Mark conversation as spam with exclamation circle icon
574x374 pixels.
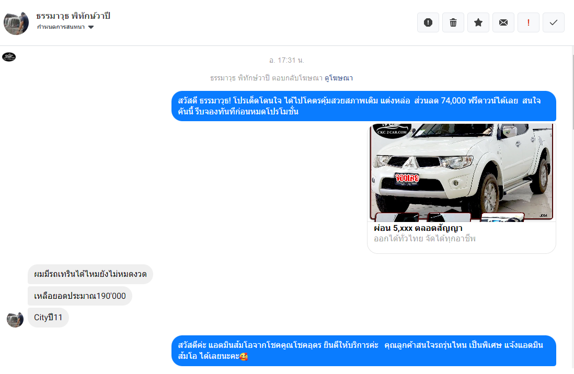pyautogui.click(x=428, y=22)
